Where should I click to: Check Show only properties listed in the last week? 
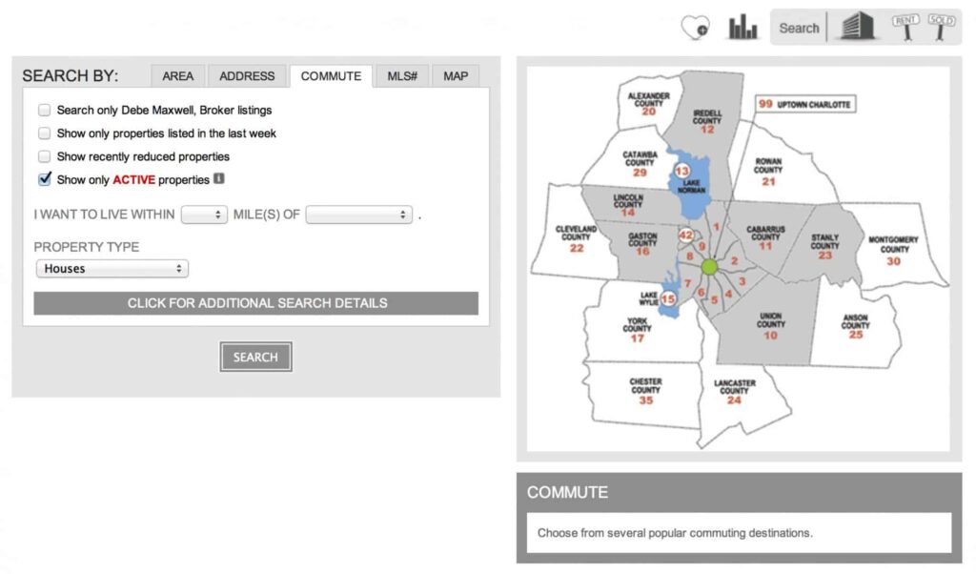(x=44, y=133)
